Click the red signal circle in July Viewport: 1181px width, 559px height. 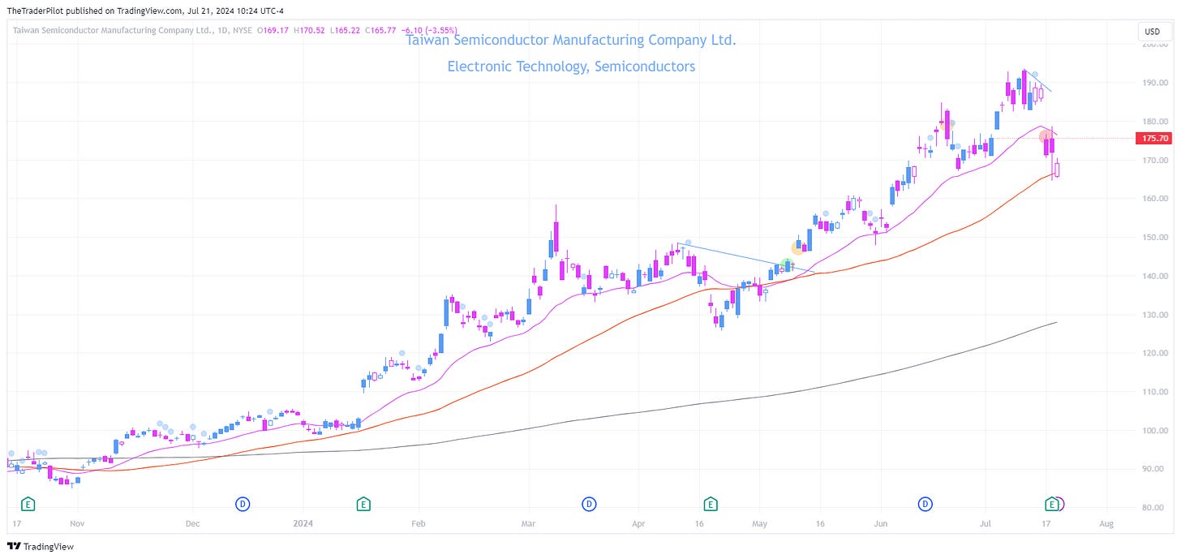(x=1046, y=136)
